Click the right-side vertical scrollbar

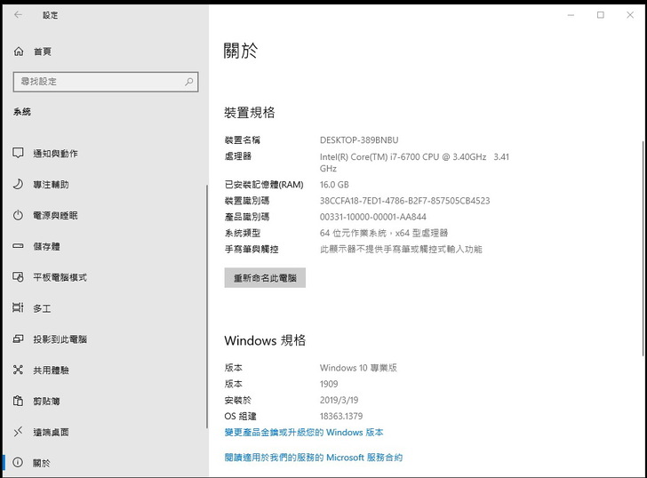pyautogui.click(x=642, y=267)
